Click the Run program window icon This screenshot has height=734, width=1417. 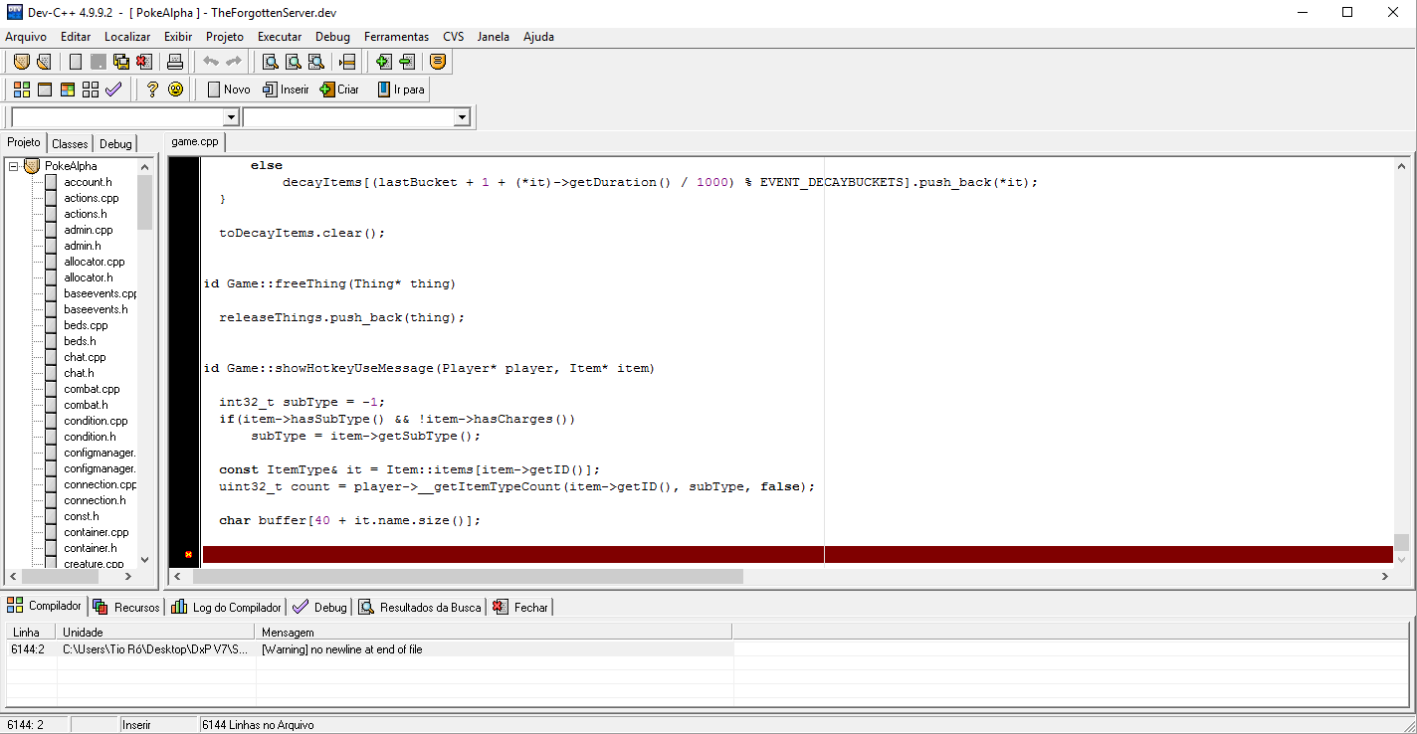pyautogui.click(x=45, y=90)
